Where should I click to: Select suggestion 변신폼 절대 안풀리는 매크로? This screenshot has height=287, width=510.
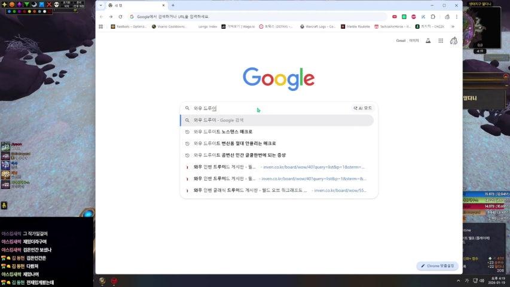coord(277,143)
